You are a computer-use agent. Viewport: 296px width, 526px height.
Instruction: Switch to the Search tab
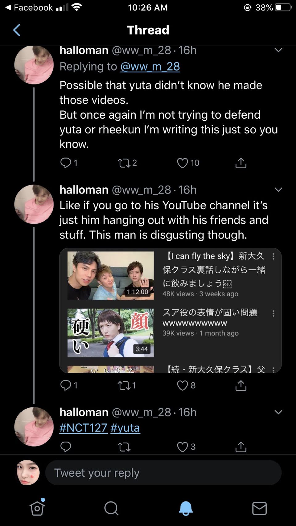[x=111, y=508]
